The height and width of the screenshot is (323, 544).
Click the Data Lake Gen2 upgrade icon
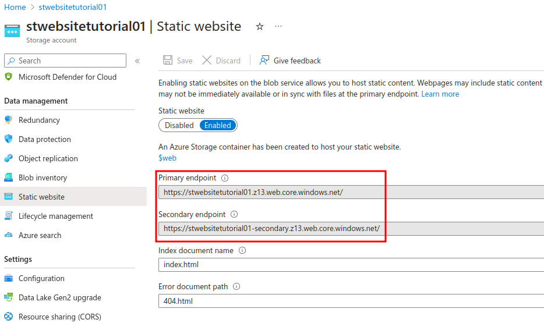(x=8, y=297)
